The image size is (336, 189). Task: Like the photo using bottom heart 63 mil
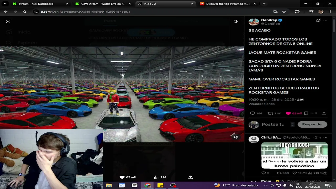click(128, 177)
